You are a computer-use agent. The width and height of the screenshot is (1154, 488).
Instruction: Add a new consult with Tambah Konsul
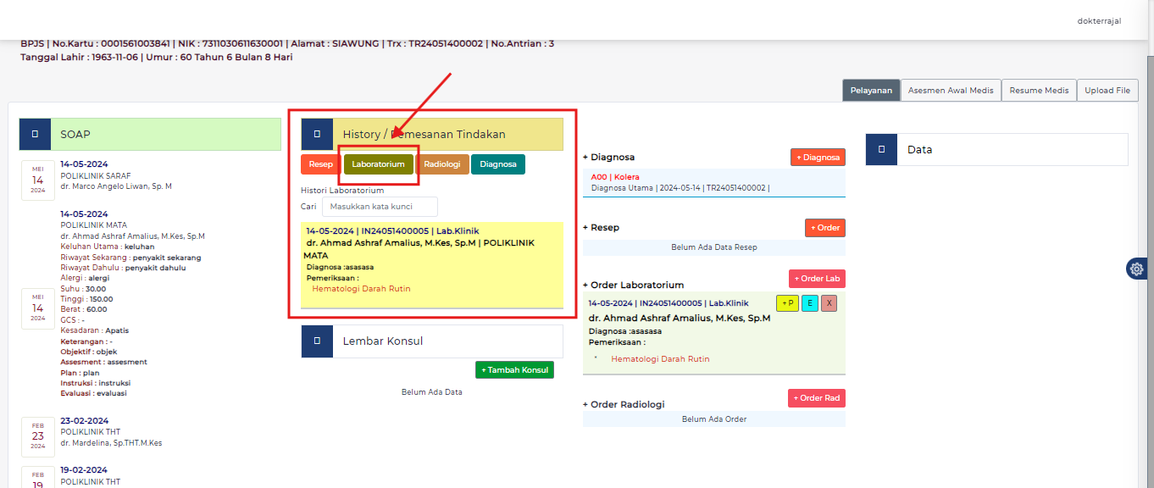[514, 369]
